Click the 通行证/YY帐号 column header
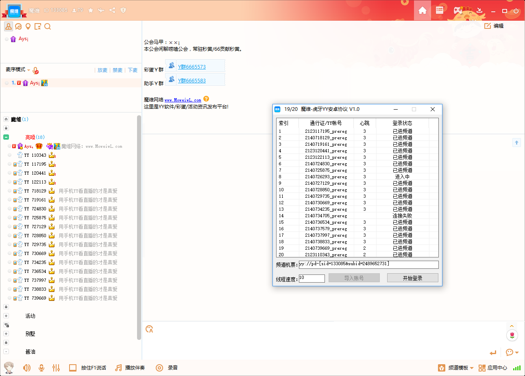The width and height of the screenshot is (525, 376). point(326,123)
